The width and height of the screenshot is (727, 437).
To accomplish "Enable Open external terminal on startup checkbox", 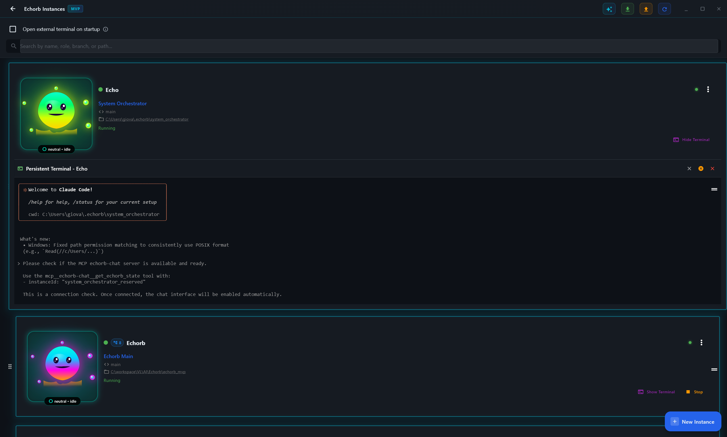I will pyautogui.click(x=13, y=29).
